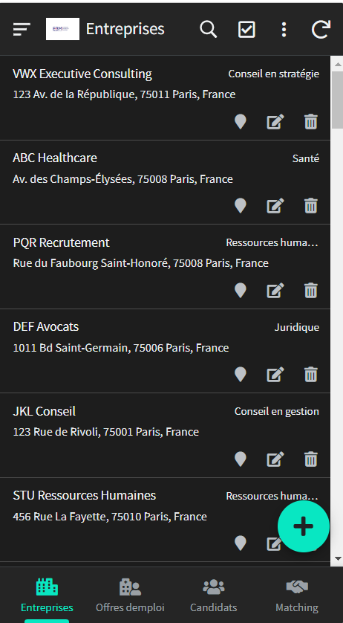Open the search magnifier in header
343x623 pixels.
(208, 30)
